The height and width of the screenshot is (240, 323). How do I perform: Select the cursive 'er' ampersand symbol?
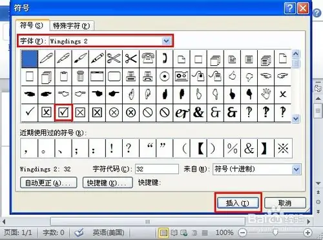(182, 113)
